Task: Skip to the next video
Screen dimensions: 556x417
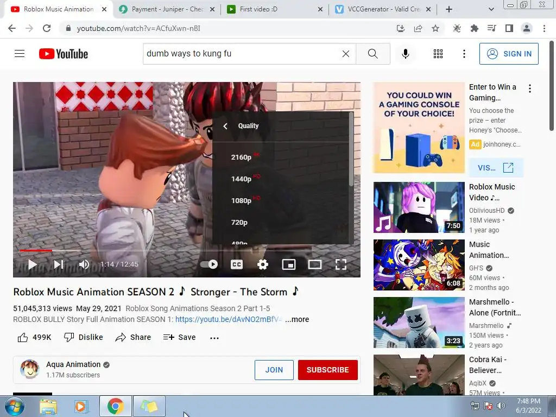Action: pyautogui.click(x=59, y=264)
